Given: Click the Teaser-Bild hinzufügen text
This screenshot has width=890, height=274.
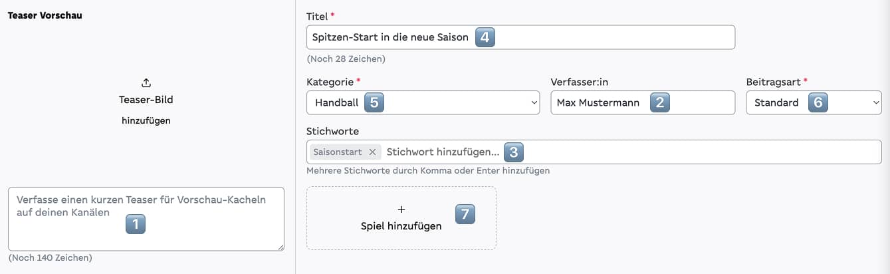Looking at the screenshot, I should pos(146,110).
